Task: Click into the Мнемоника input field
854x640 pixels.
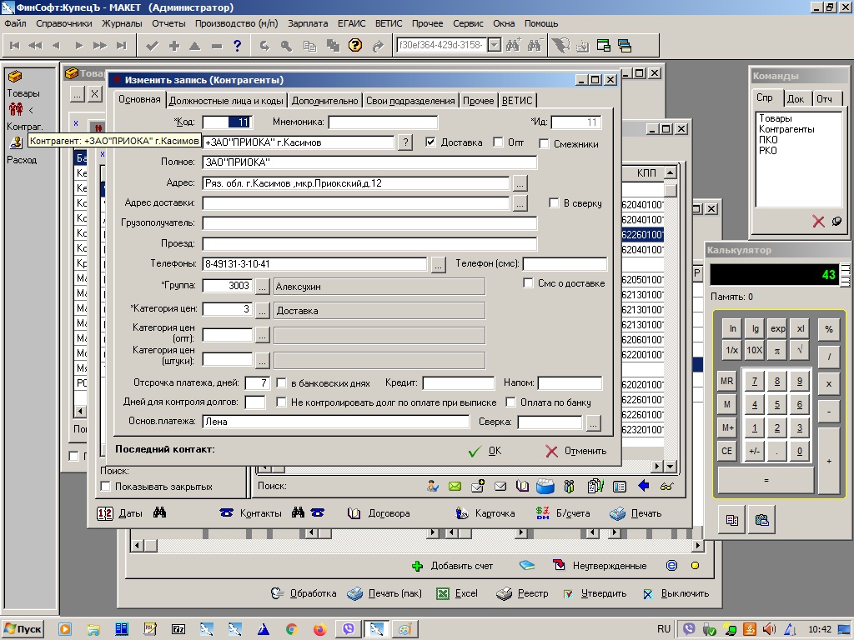Action: click(394, 122)
